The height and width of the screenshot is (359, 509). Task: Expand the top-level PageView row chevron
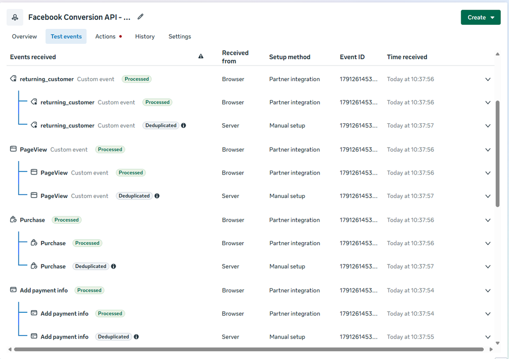pyautogui.click(x=488, y=150)
